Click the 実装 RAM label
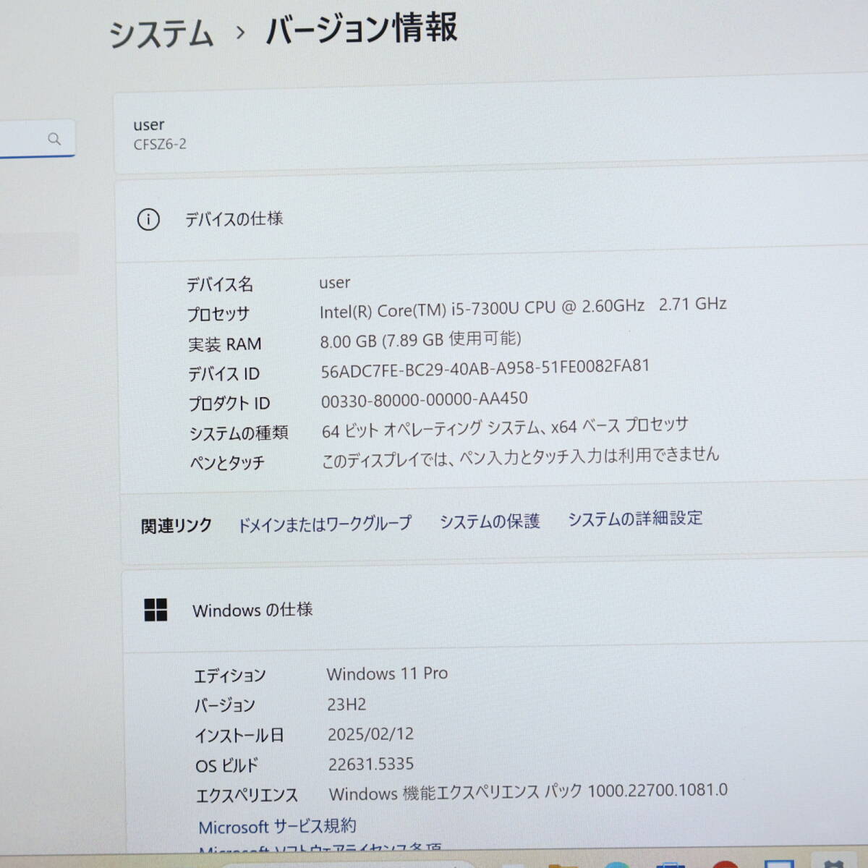Image resolution: width=868 pixels, height=868 pixels. 224,344
